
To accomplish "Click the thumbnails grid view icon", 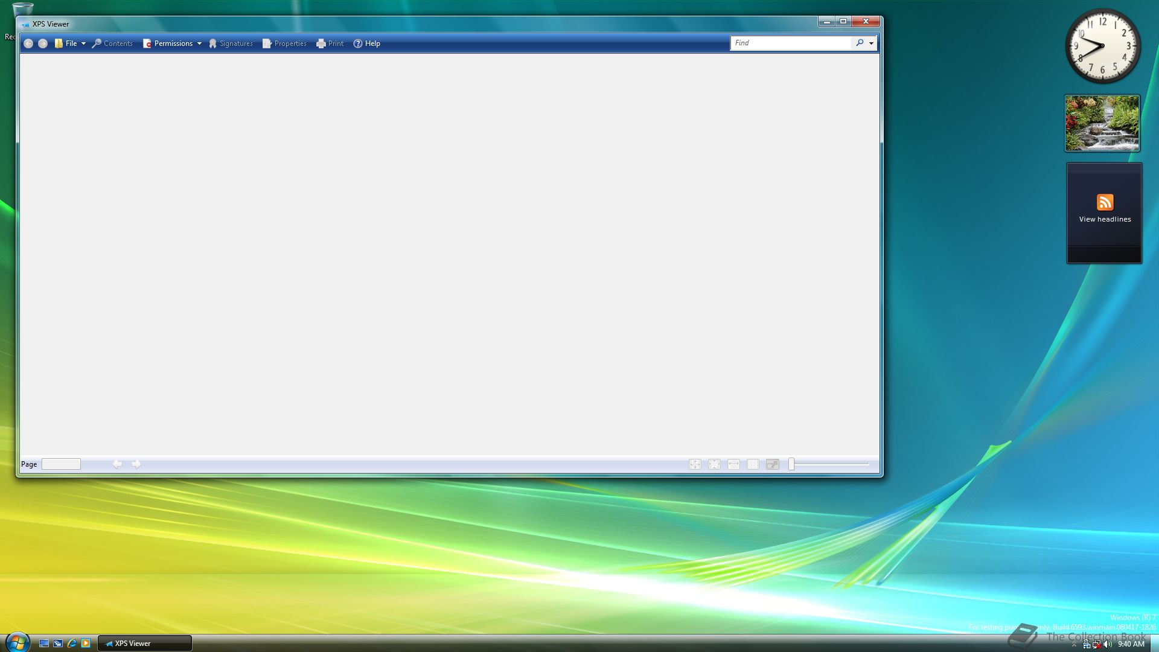I will tap(753, 464).
